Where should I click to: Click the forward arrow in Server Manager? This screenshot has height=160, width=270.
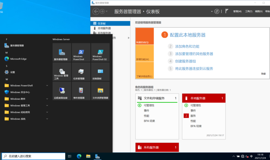tap(102, 11)
